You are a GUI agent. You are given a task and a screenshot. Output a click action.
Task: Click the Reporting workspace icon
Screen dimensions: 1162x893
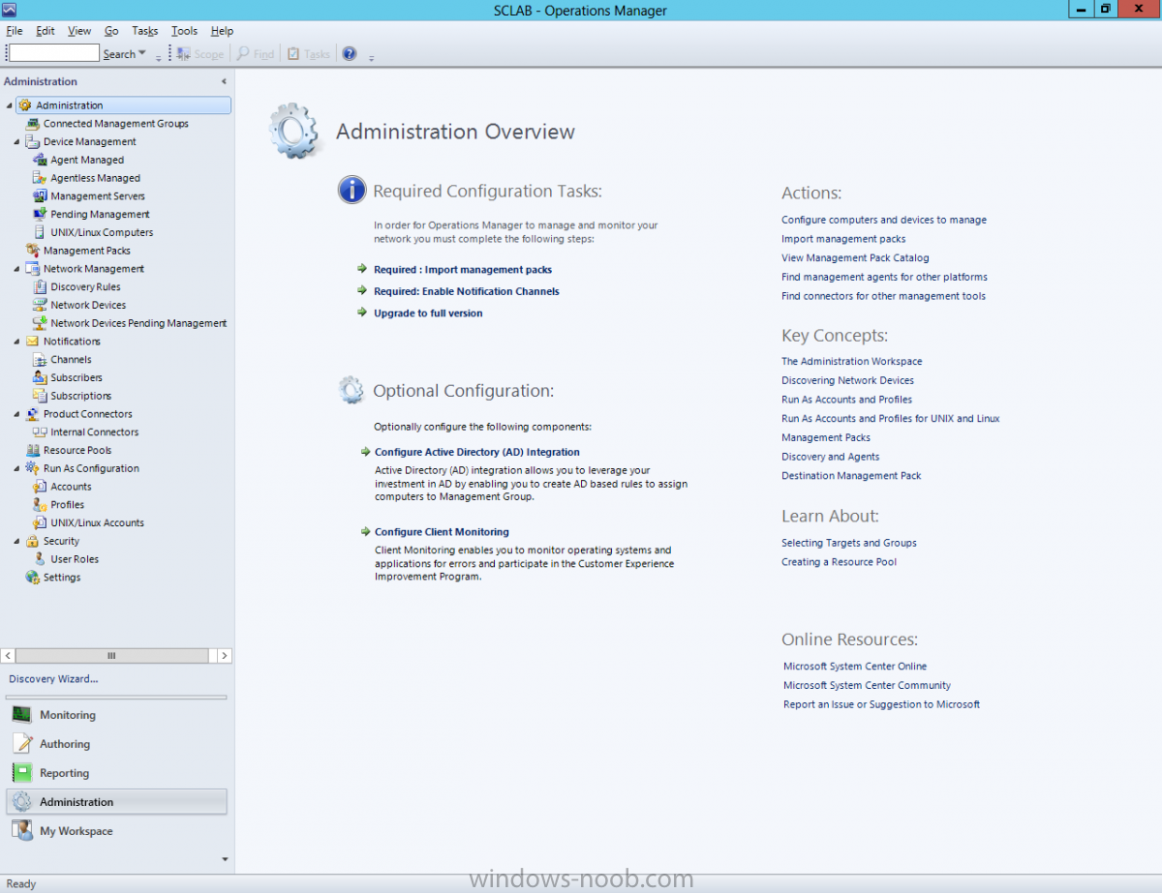(x=22, y=773)
